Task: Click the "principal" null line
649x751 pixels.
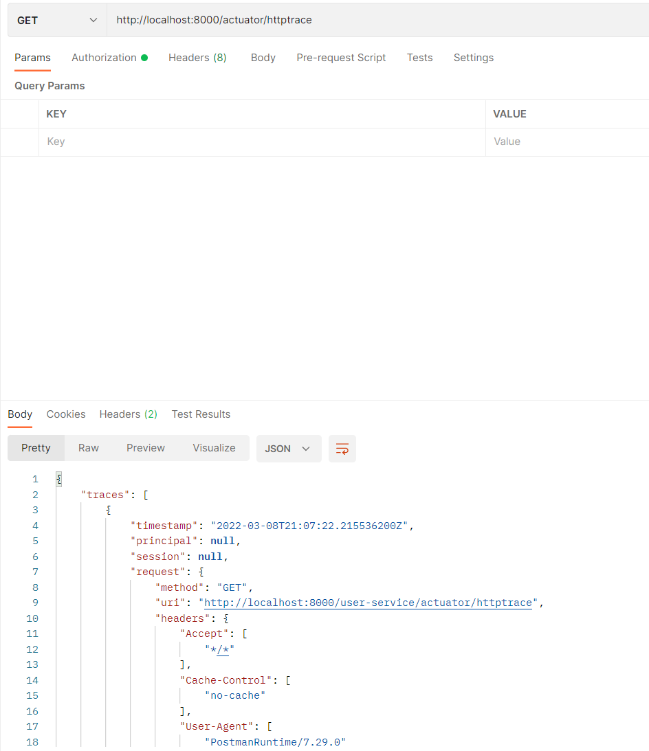Action: (x=186, y=541)
